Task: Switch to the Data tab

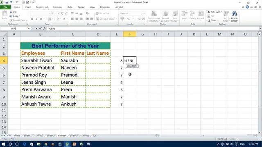Action: (x=70, y=7)
